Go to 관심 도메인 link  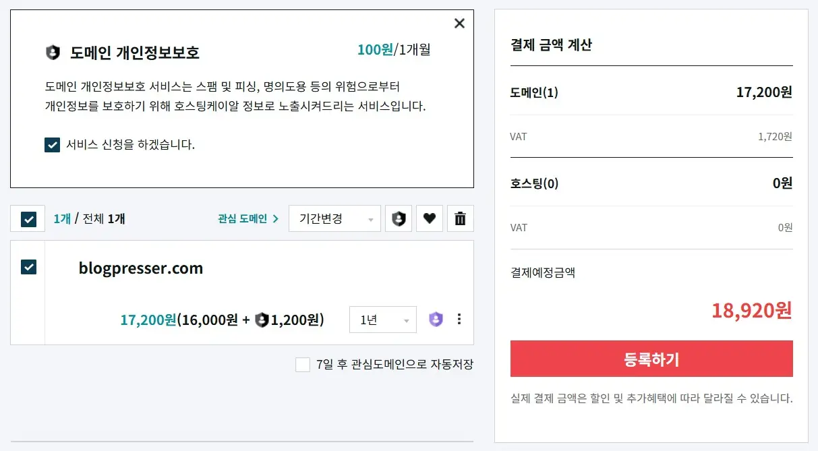coord(247,218)
